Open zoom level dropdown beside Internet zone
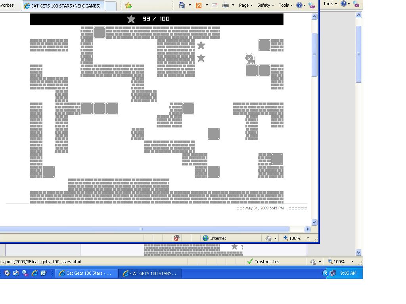The image size is (406, 304). pos(308,238)
